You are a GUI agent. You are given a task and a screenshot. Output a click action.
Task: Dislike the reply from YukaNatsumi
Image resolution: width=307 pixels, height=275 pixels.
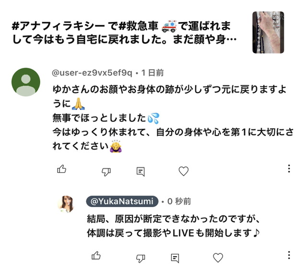[141, 258]
